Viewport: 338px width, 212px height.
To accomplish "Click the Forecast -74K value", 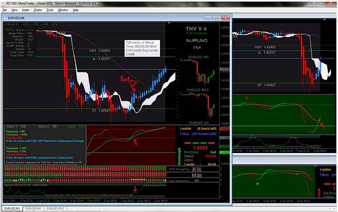I will (16, 131).
